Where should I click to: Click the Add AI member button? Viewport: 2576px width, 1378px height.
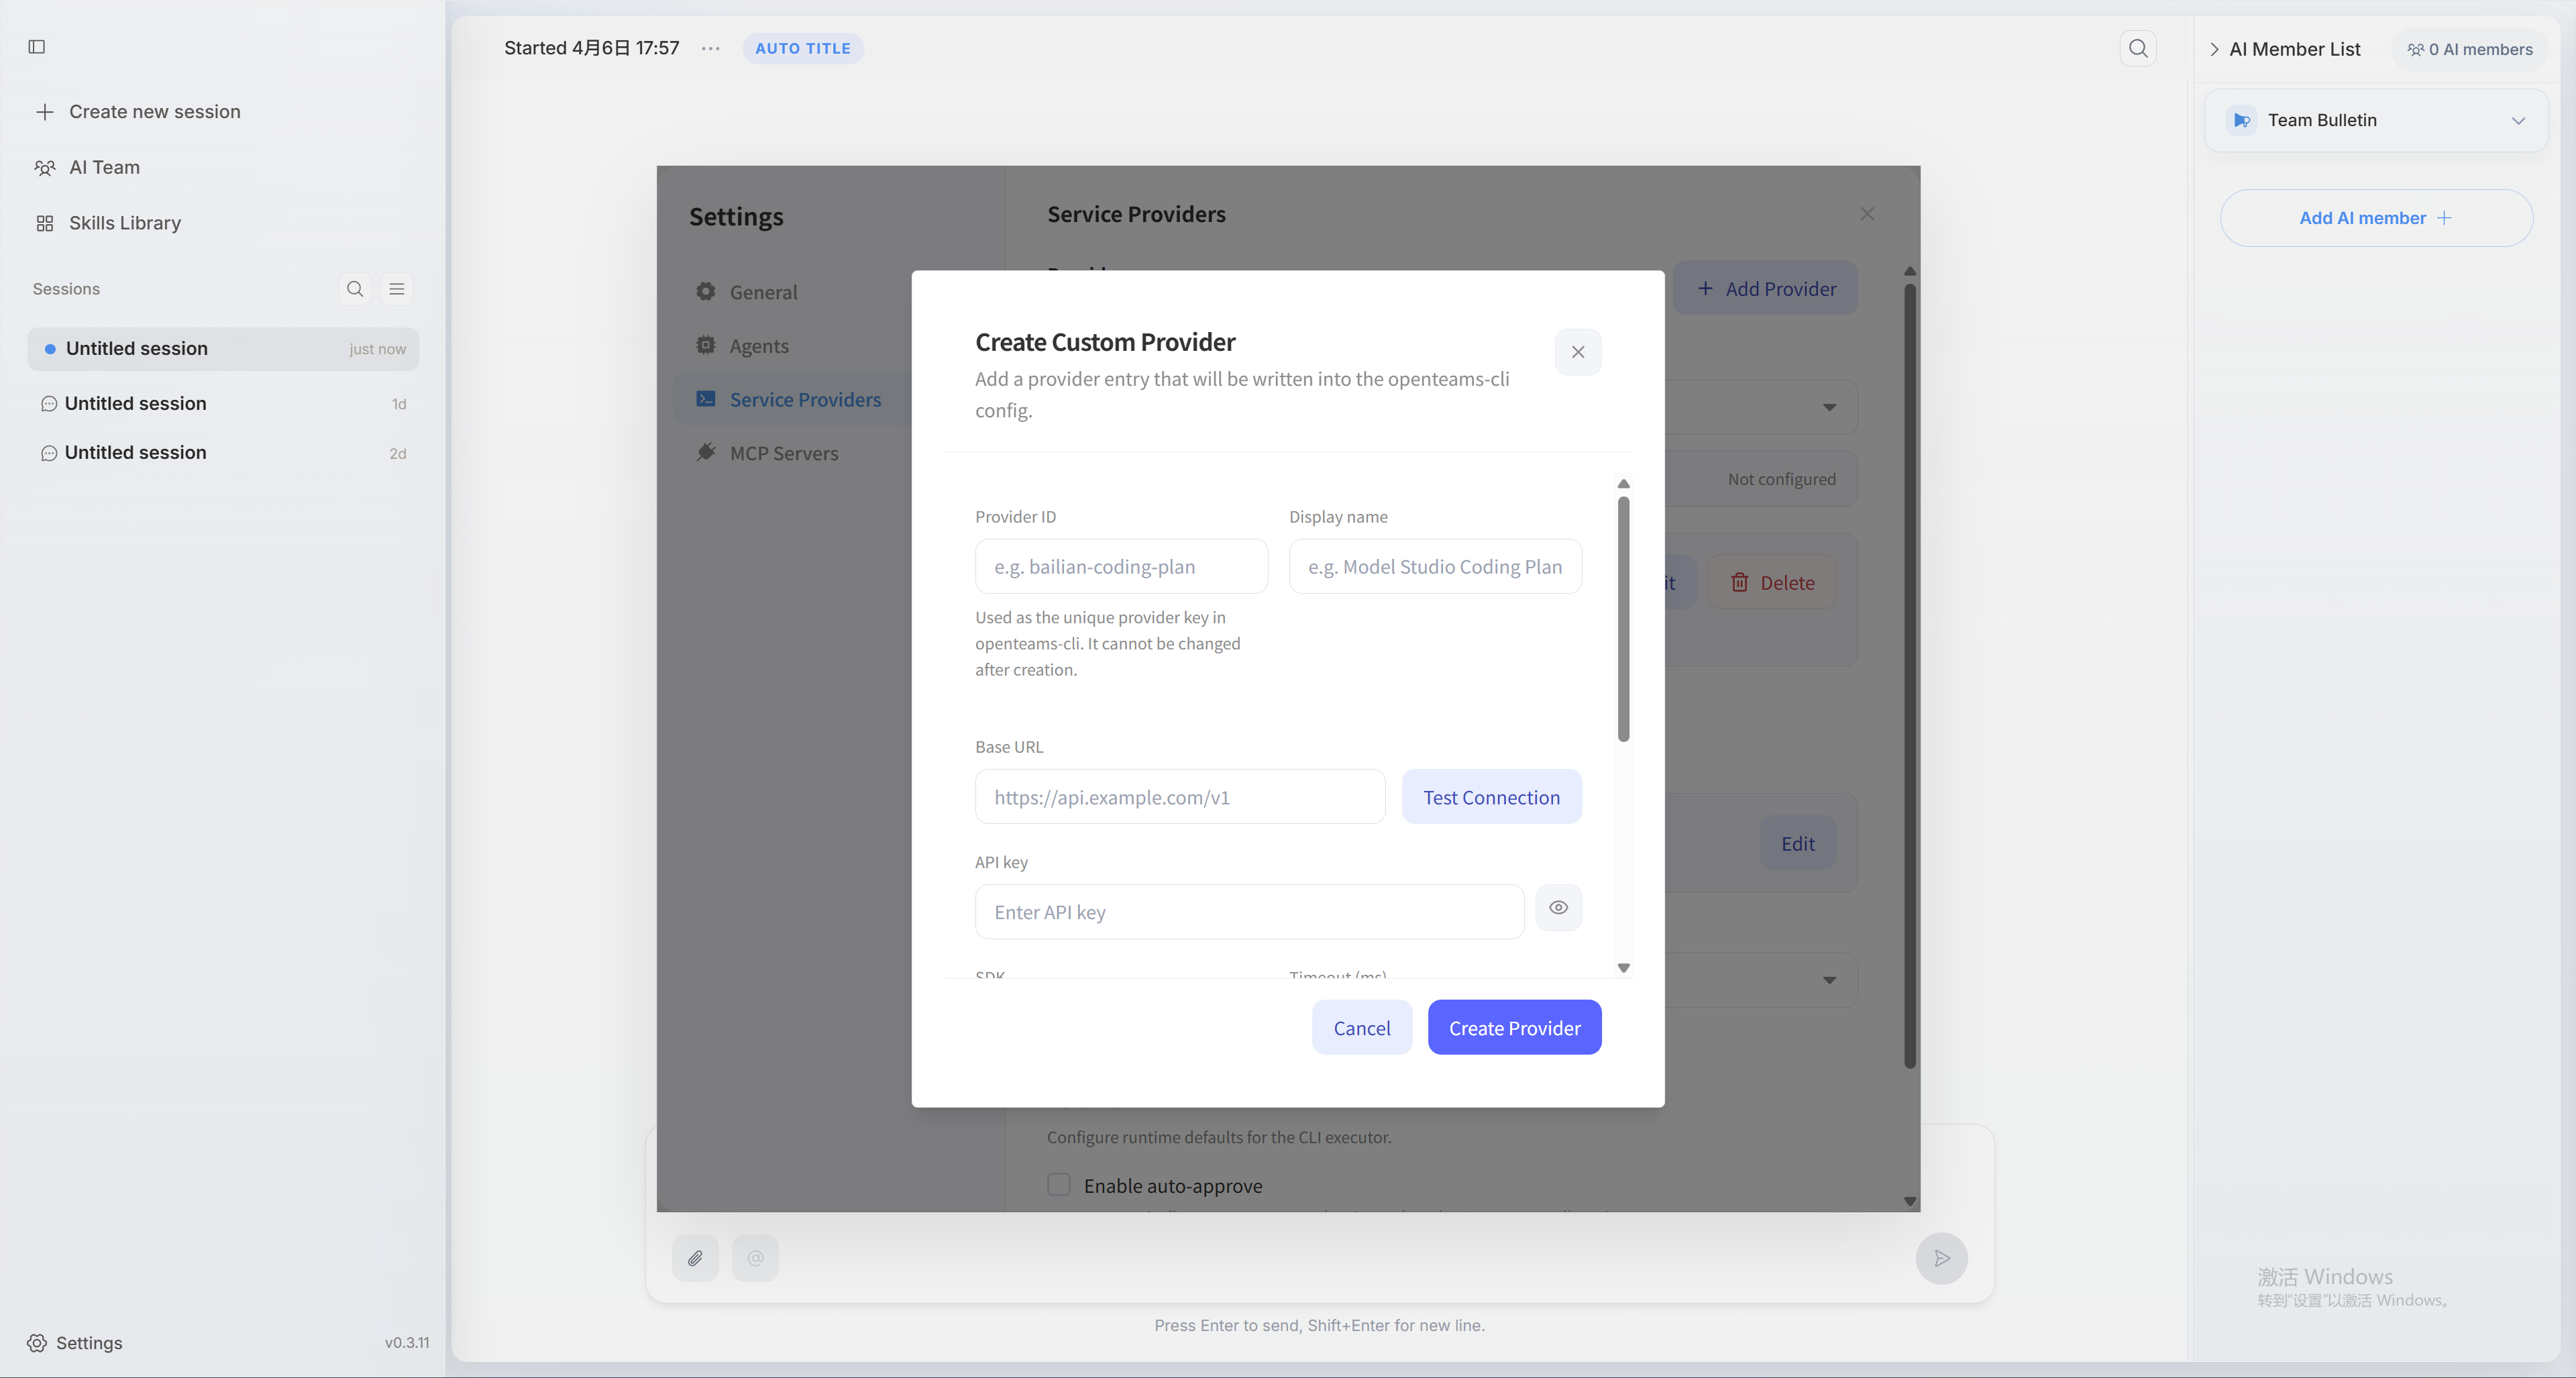pyautogui.click(x=2376, y=218)
